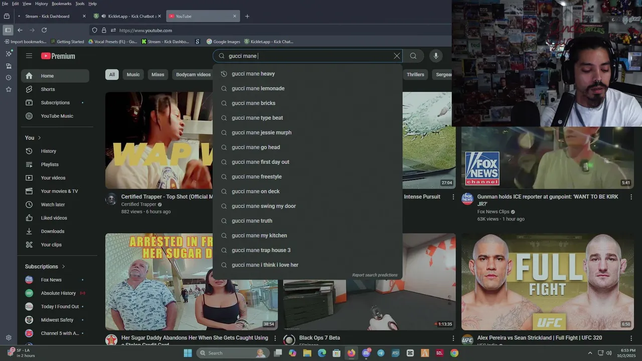This screenshot has width=642, height=361.
Task: Open YouTube Music in sidebar
Action: pos(55,116)
